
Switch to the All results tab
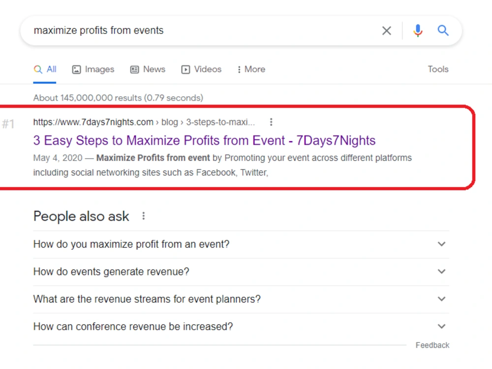[x=45, y=69]
